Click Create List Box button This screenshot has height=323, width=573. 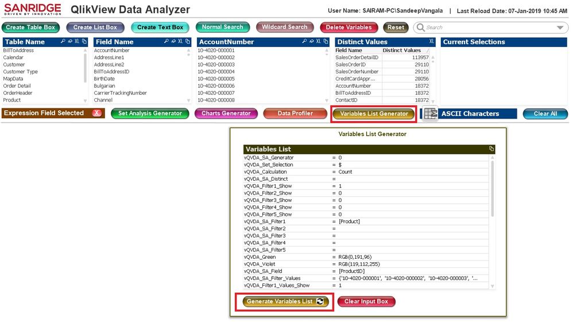pyautogui.click(x=95, y=28)
